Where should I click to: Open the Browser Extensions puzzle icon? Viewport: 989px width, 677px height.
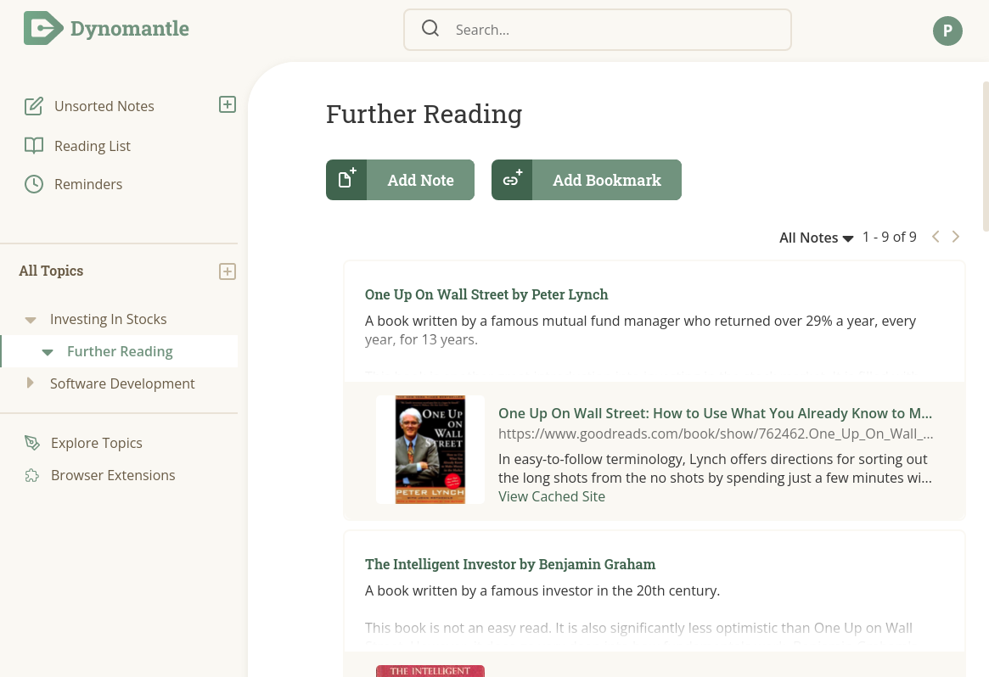point(31,475)
